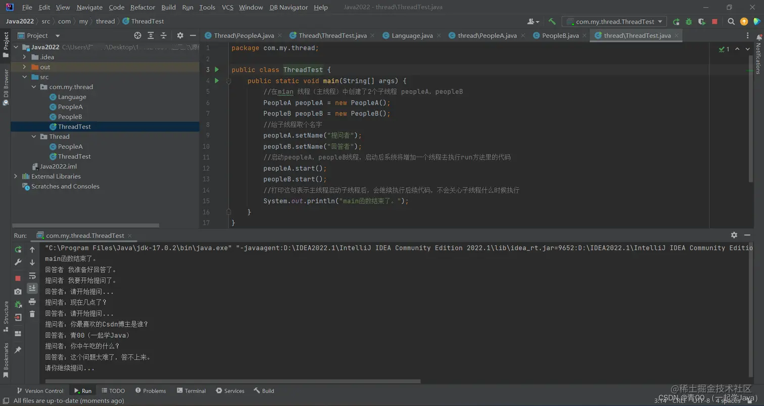Viewport: 764px width, 406px height.
Task: Rerun com.my.thread.ThreadTest from top toolbar
Action: 676,21
